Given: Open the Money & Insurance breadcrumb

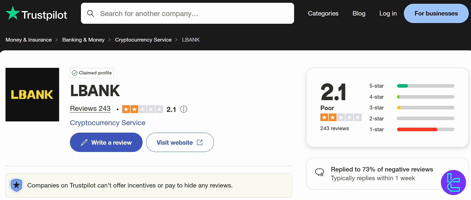Looking at the screenshot, I should (x=28, y=40).
